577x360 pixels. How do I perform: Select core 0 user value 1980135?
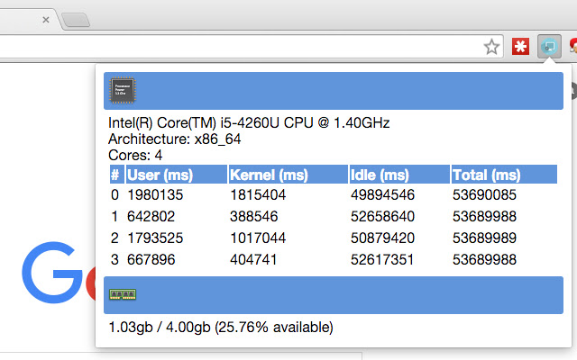[155, 194]
